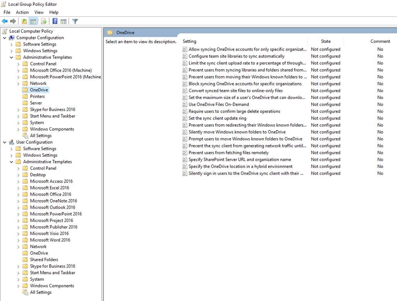Click the Filter funnel toolbar icon
Image resolution: width=397 pixels, height=301 pixels.
75,21
